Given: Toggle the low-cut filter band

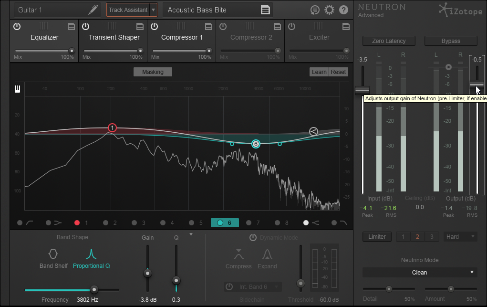Looking at the screenshot, I should point(20,222).
